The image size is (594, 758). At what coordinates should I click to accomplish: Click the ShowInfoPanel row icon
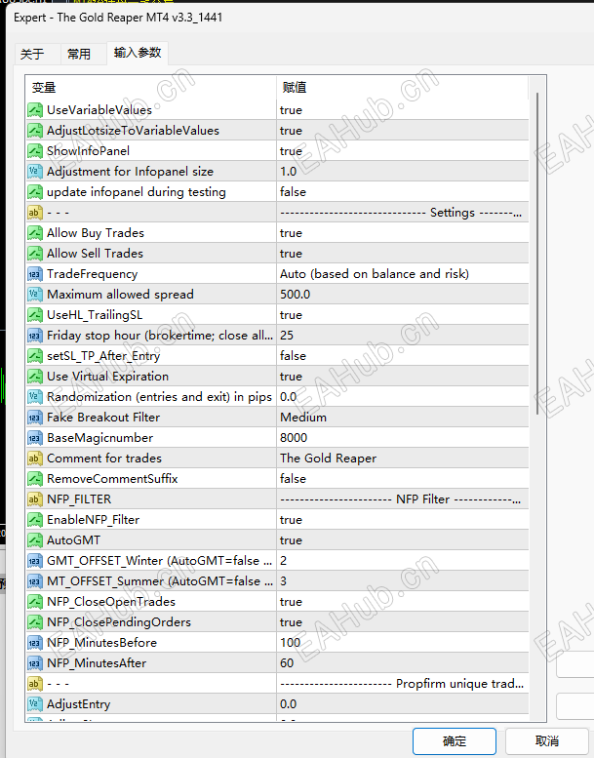pos(35,151)
